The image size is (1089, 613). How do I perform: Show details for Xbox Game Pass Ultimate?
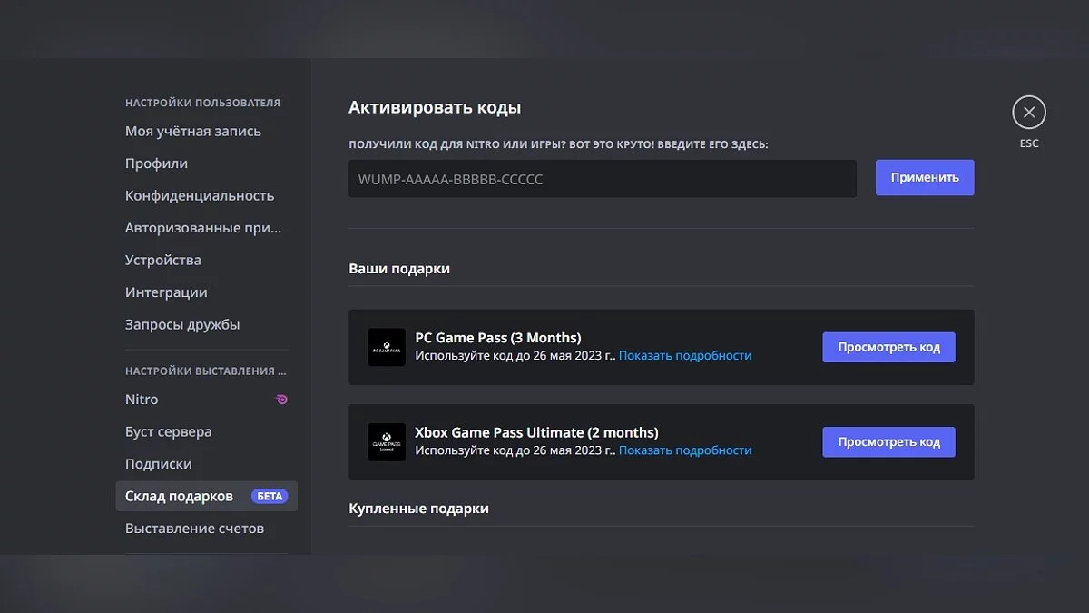click(x=685, y=450)
